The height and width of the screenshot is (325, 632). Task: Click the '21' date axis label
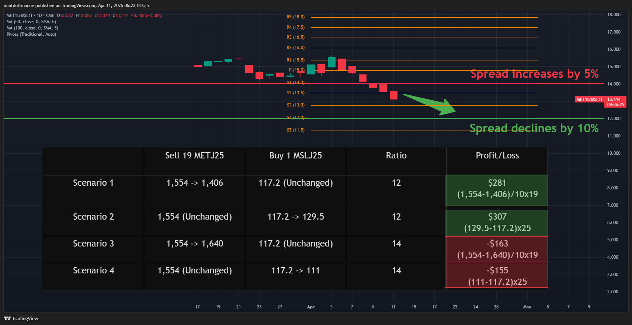(239, 307)
